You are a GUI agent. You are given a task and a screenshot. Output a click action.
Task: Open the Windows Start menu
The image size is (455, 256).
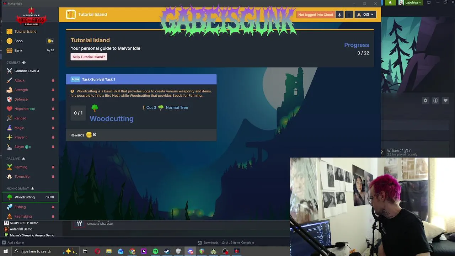pyautogui.click(x=5, y=251)
